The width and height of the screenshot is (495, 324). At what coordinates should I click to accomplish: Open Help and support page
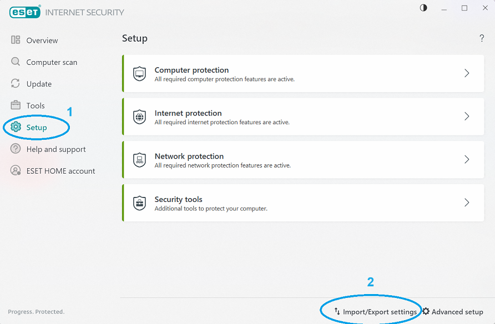[x=55, y=149]
